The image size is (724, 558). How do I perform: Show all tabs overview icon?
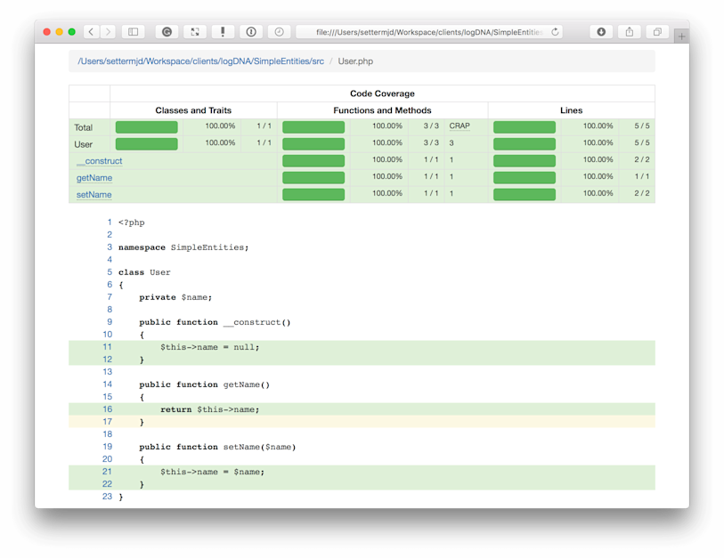(657, 32)
